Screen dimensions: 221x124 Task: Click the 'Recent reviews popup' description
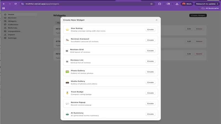pyautogui.click(x=81, y=105)
